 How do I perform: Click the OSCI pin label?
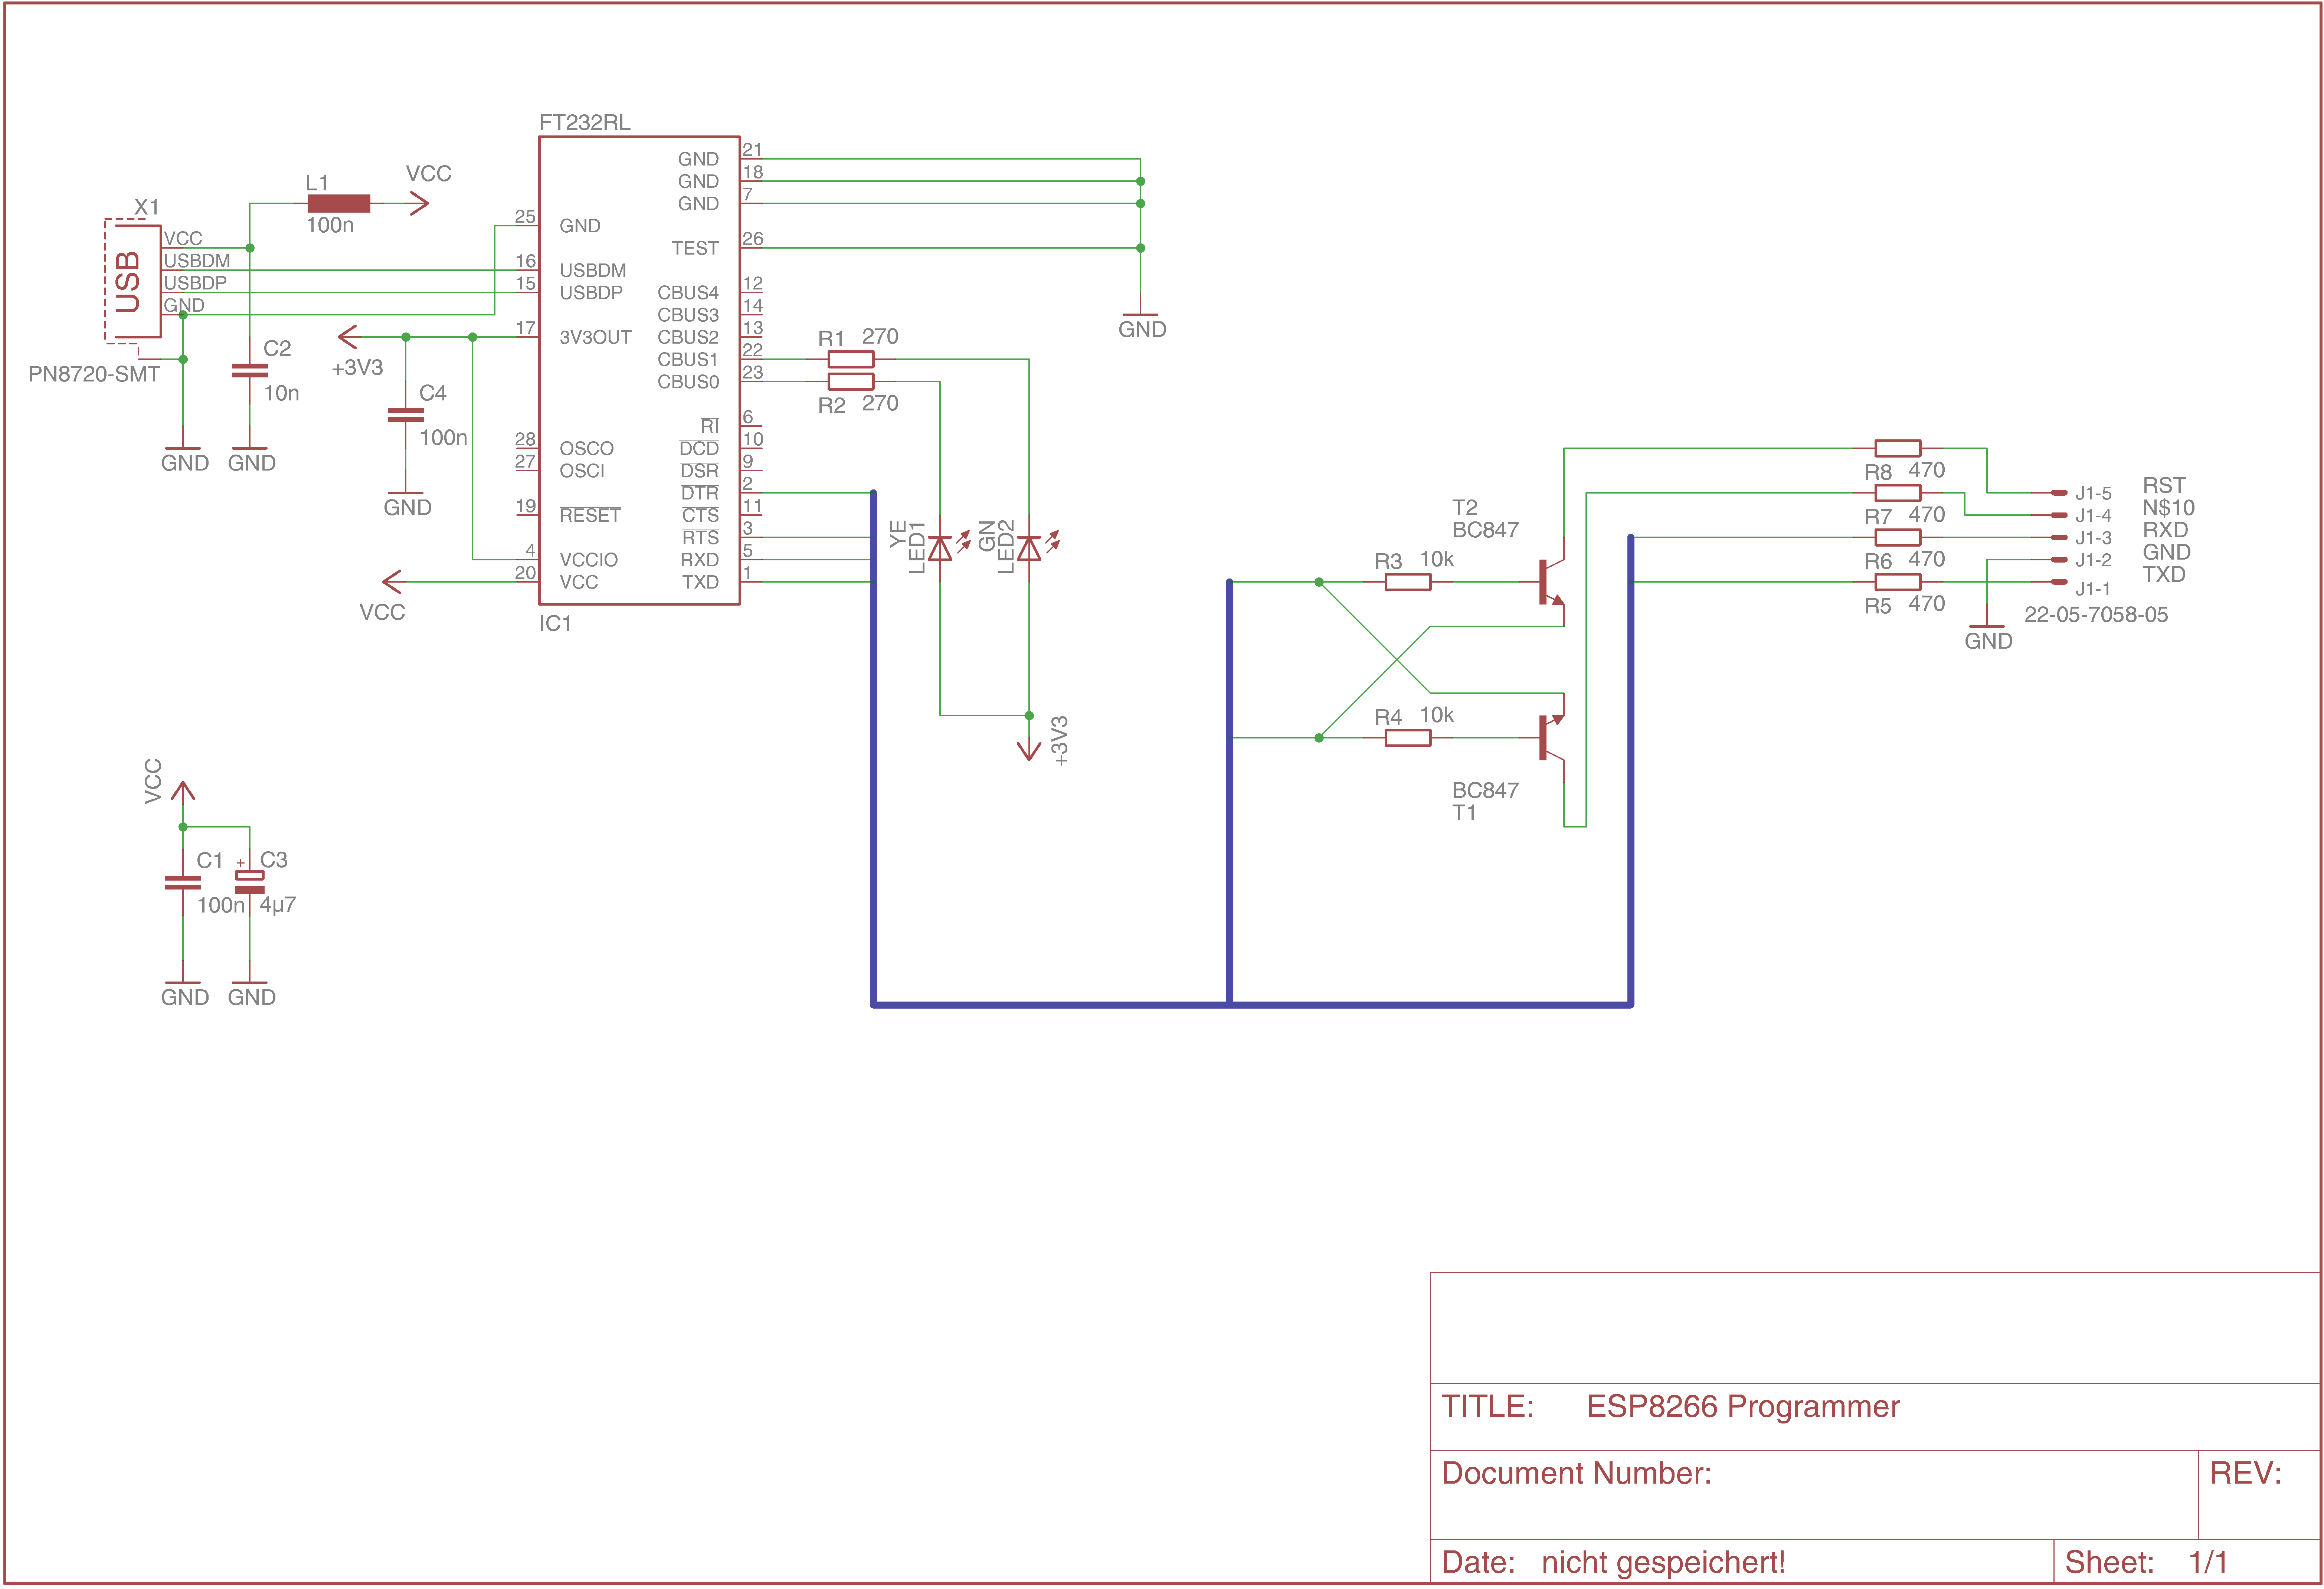pos(582,471)
